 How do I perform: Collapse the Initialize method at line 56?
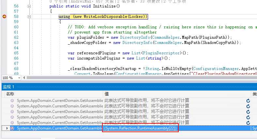[29, 6]
